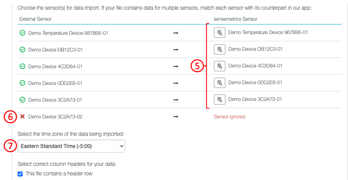
Task: Click green check for external Demo Device 4C3D84-01
Action: pos(22,66)
